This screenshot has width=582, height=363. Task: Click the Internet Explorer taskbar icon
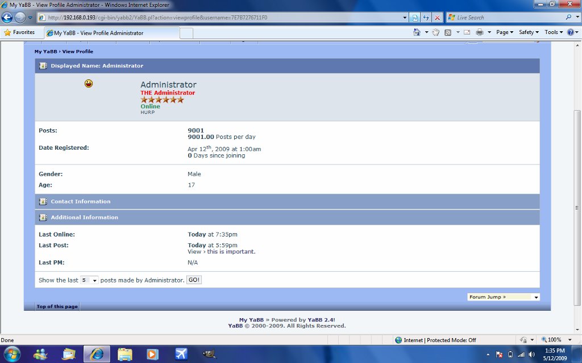[x=97, y=354]
